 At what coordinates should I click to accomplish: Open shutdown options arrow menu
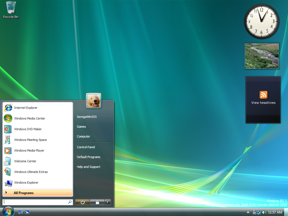[108, 202]
